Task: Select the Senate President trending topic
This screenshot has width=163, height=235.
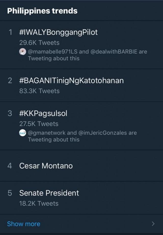Action: click(49, 193)
